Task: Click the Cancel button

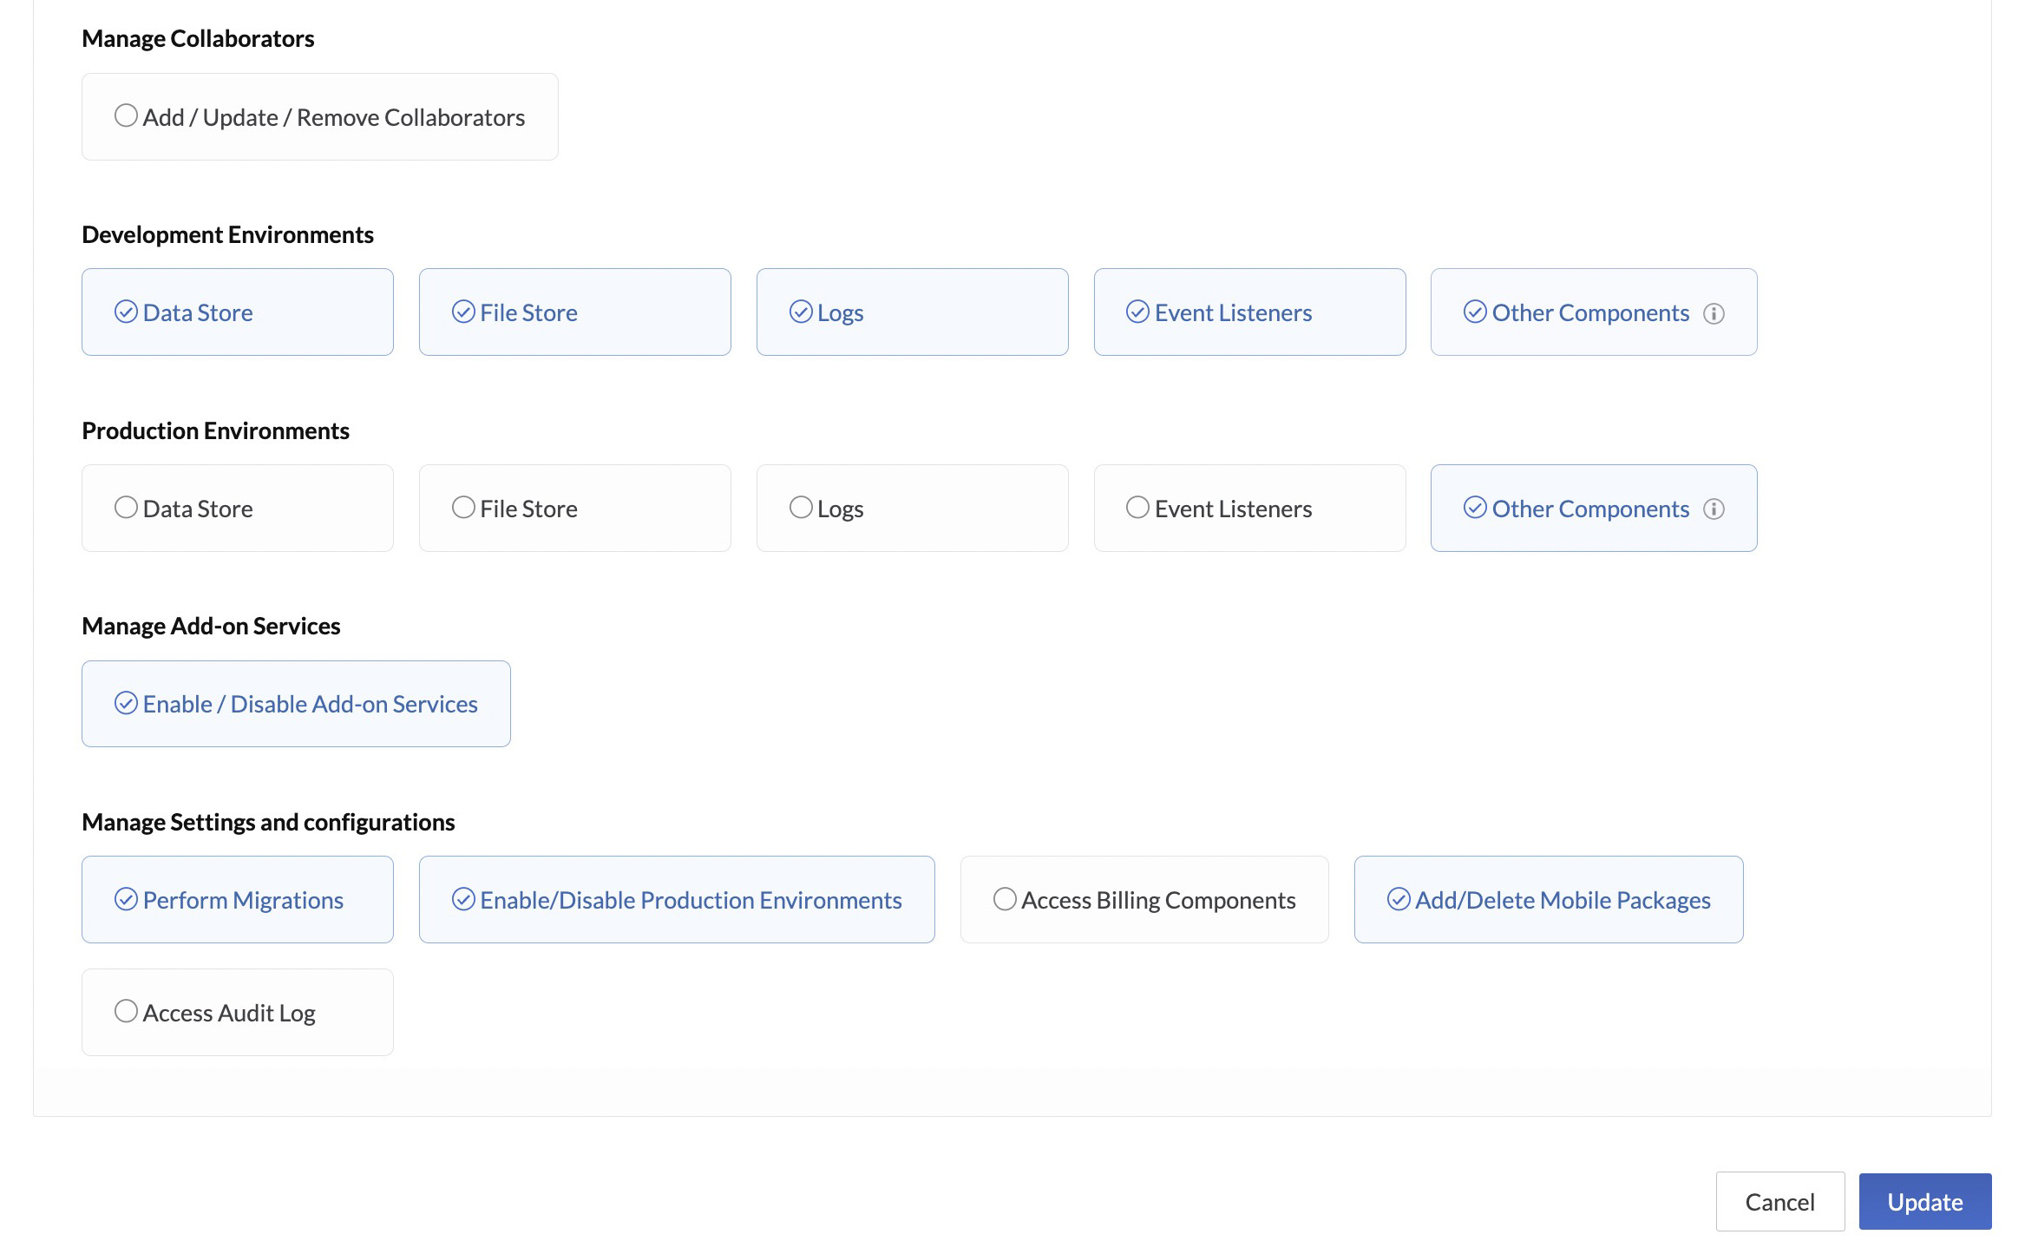Action: tap(1779, 1202)
